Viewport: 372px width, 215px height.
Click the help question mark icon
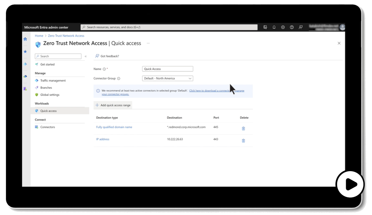click(292, 27)
